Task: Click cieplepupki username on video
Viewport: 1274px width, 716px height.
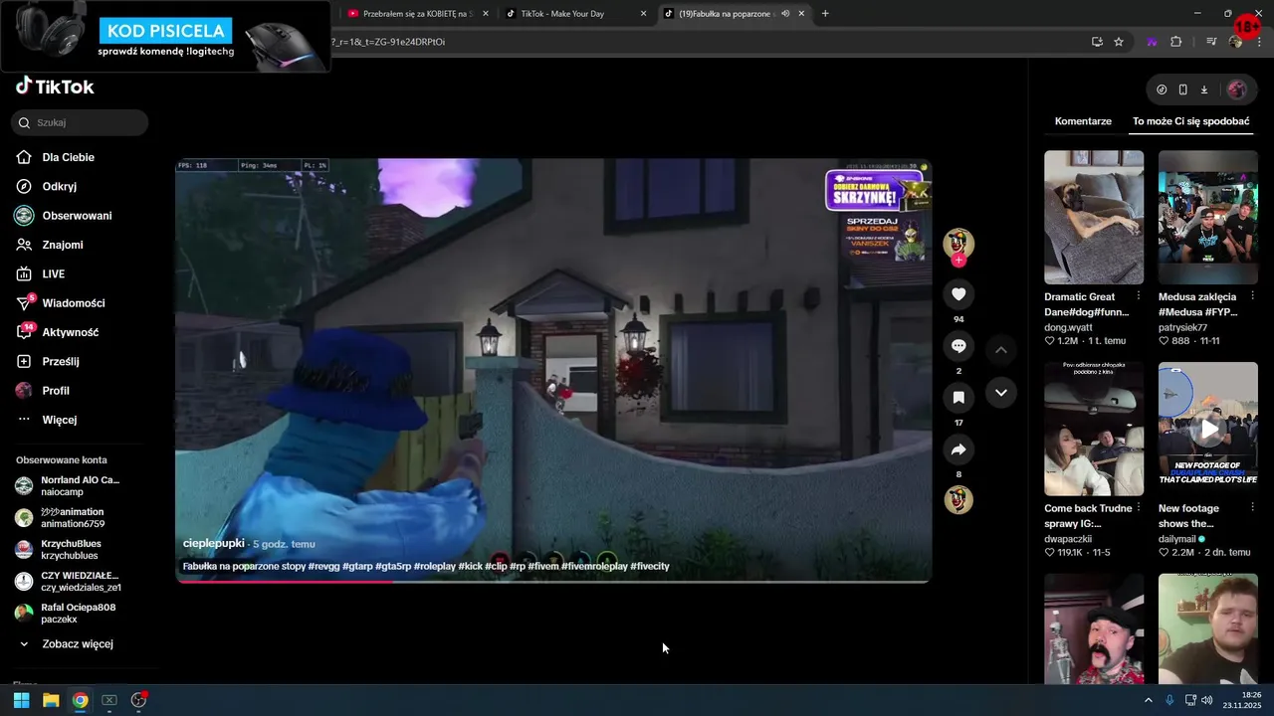Action: [213, 544]
